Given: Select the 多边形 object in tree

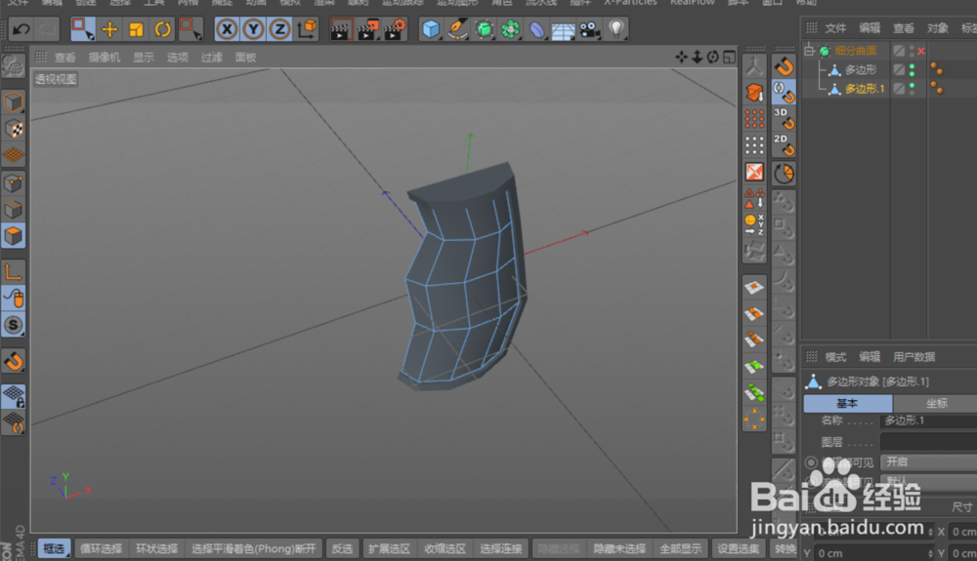Looking at the screenshot, I should [x=861, y=69].
